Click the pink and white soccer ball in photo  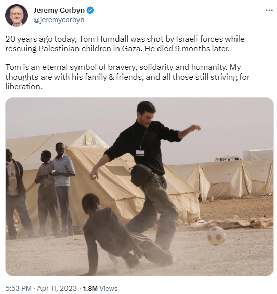(x=216, y=236)
